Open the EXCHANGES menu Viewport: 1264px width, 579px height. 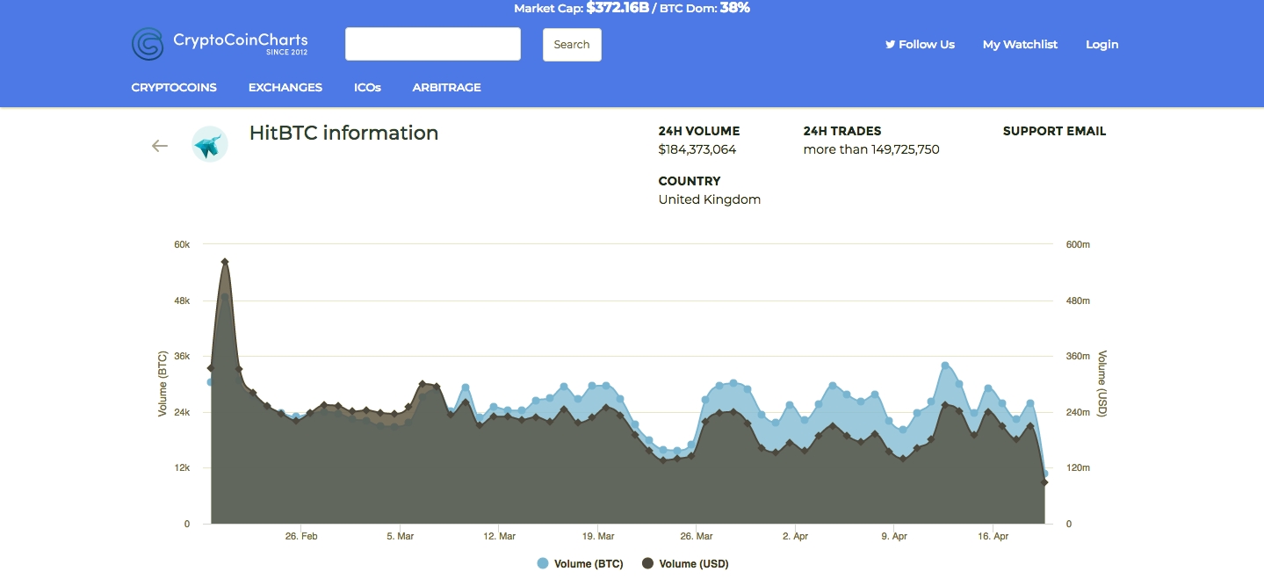285,88
